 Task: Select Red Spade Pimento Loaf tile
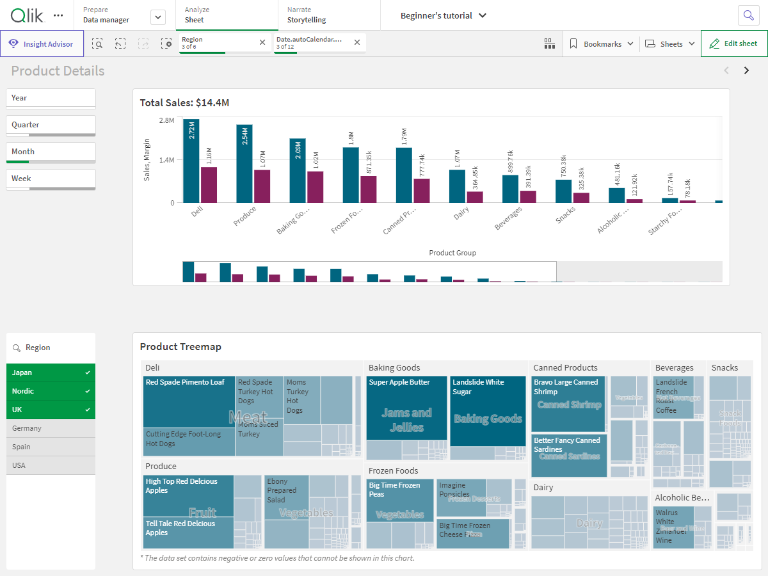[189, 402]
